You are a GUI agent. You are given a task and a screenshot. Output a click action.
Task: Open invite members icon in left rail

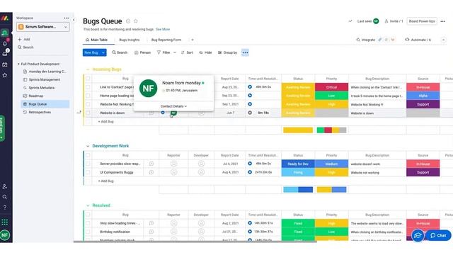pyautogui.click(x=5, y=186)
